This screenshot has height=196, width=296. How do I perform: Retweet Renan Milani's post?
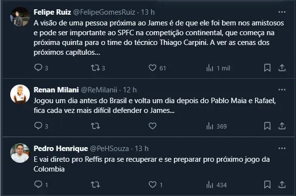coord(96,126)
